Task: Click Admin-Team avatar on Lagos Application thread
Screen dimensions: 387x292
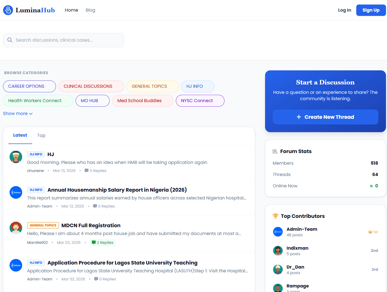Action: pos(16,265)
